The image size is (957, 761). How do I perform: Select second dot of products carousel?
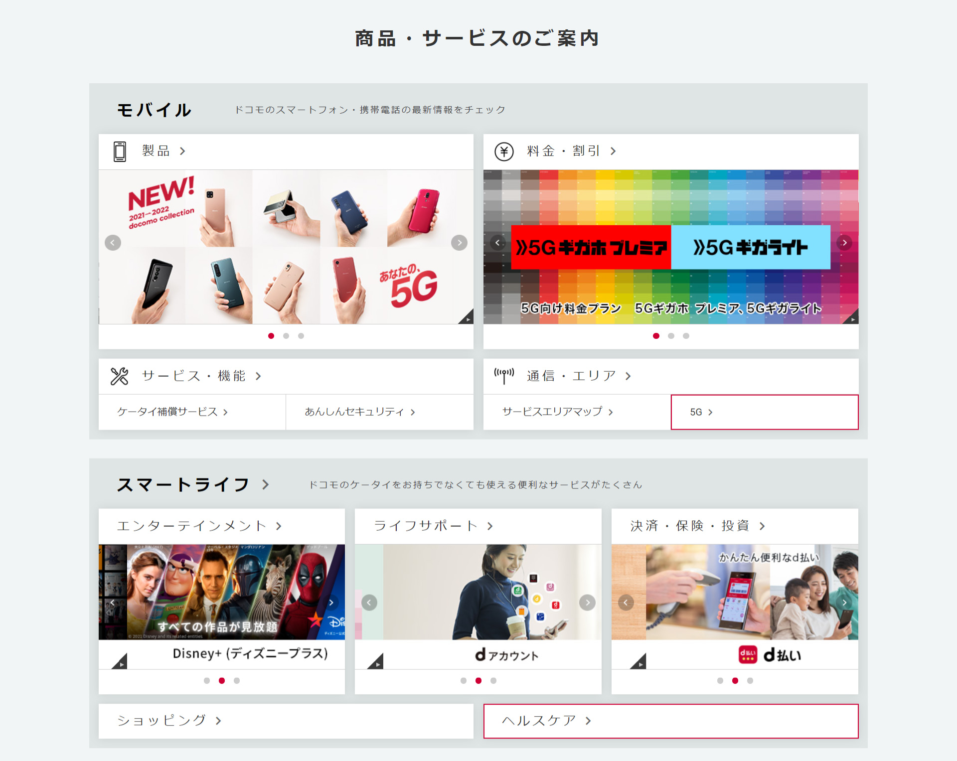click(x=286, y=336)
